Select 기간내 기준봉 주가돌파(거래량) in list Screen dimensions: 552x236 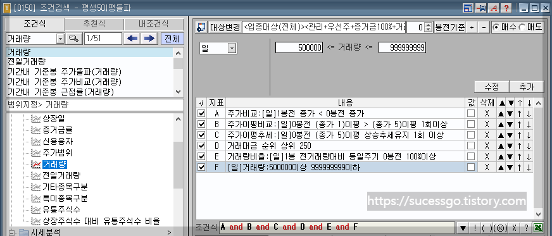click(x=90, y=72)
